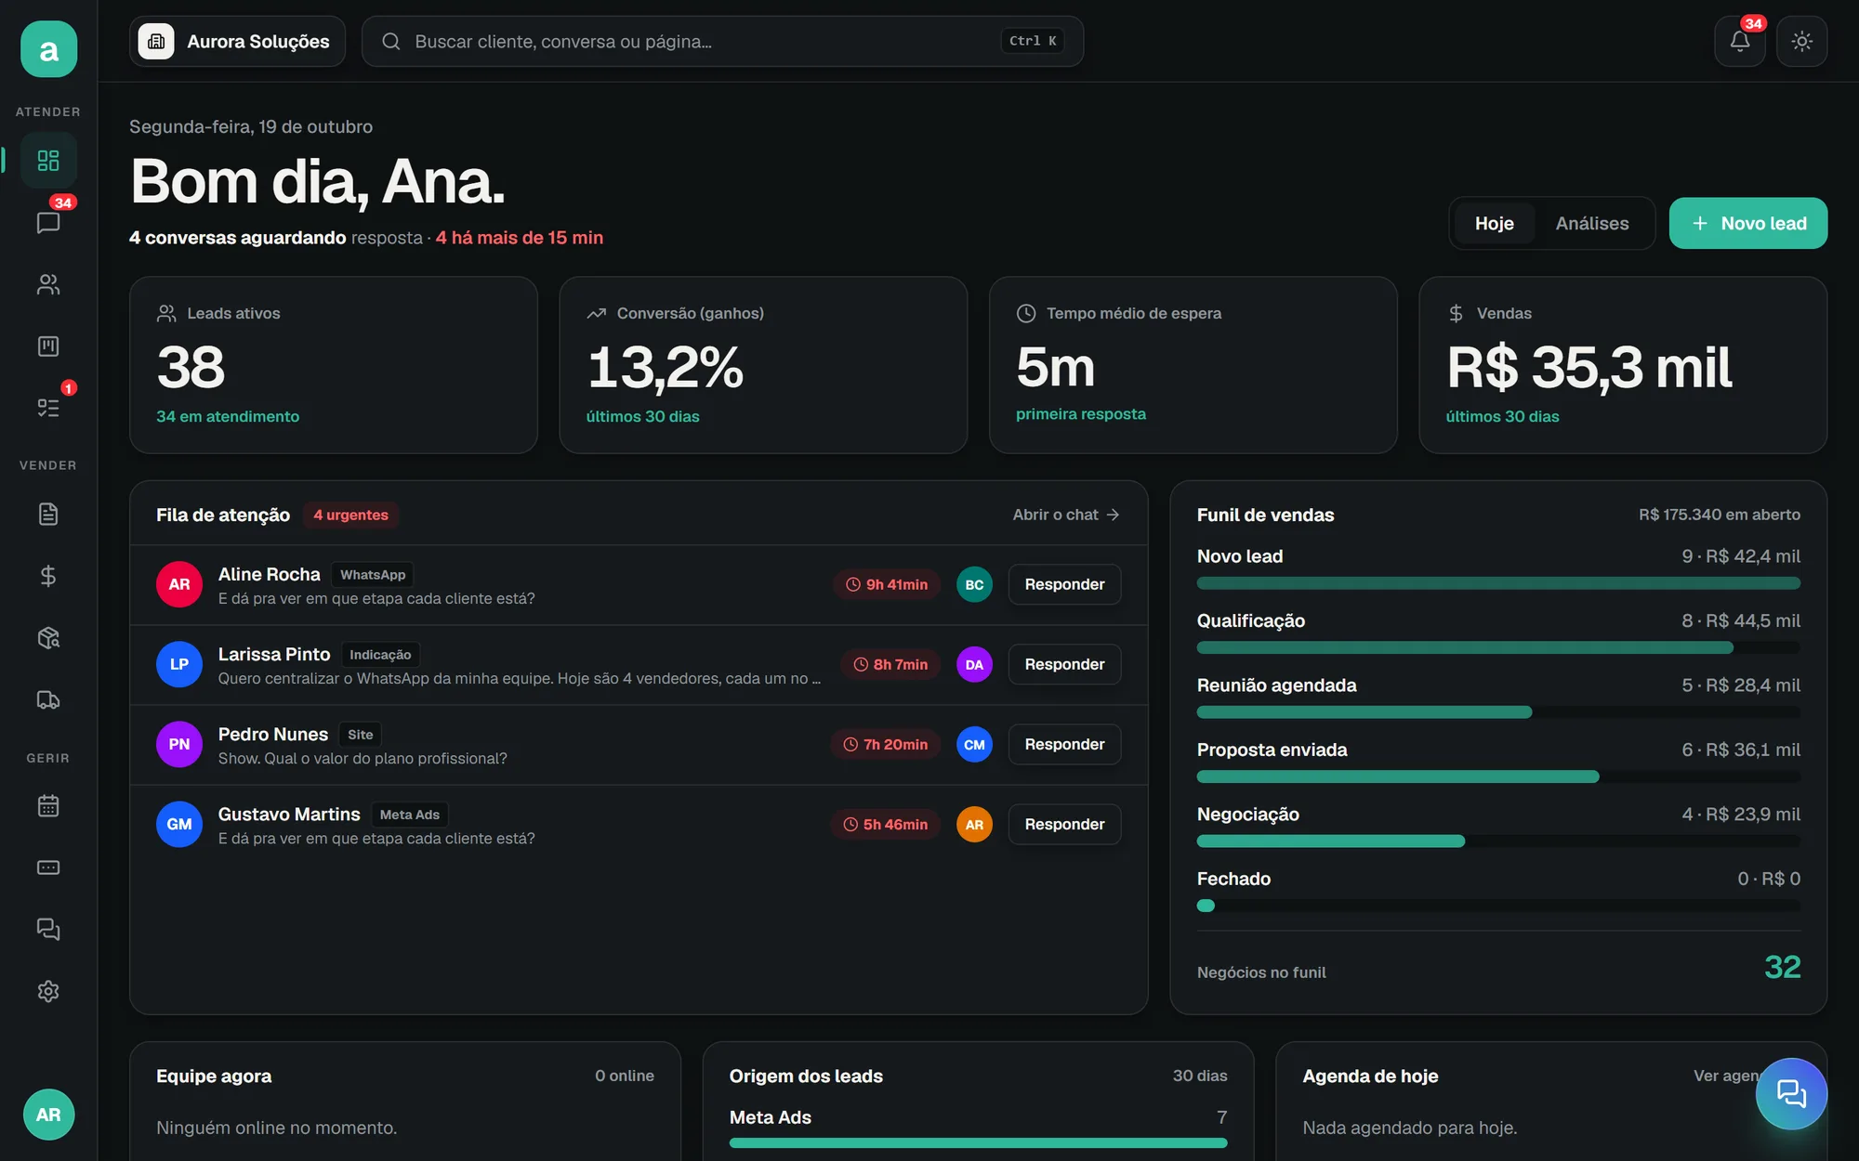Focus the client search field

(x=722, y=41)
